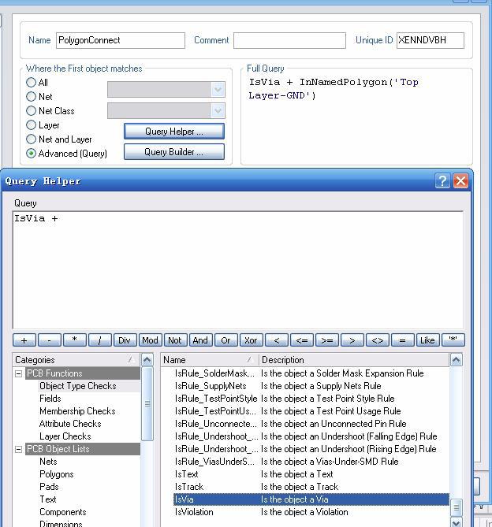Insert the Not operator

click(x=176, y=340)
